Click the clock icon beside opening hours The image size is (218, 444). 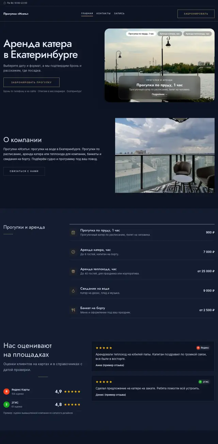(x=5, y=3)
